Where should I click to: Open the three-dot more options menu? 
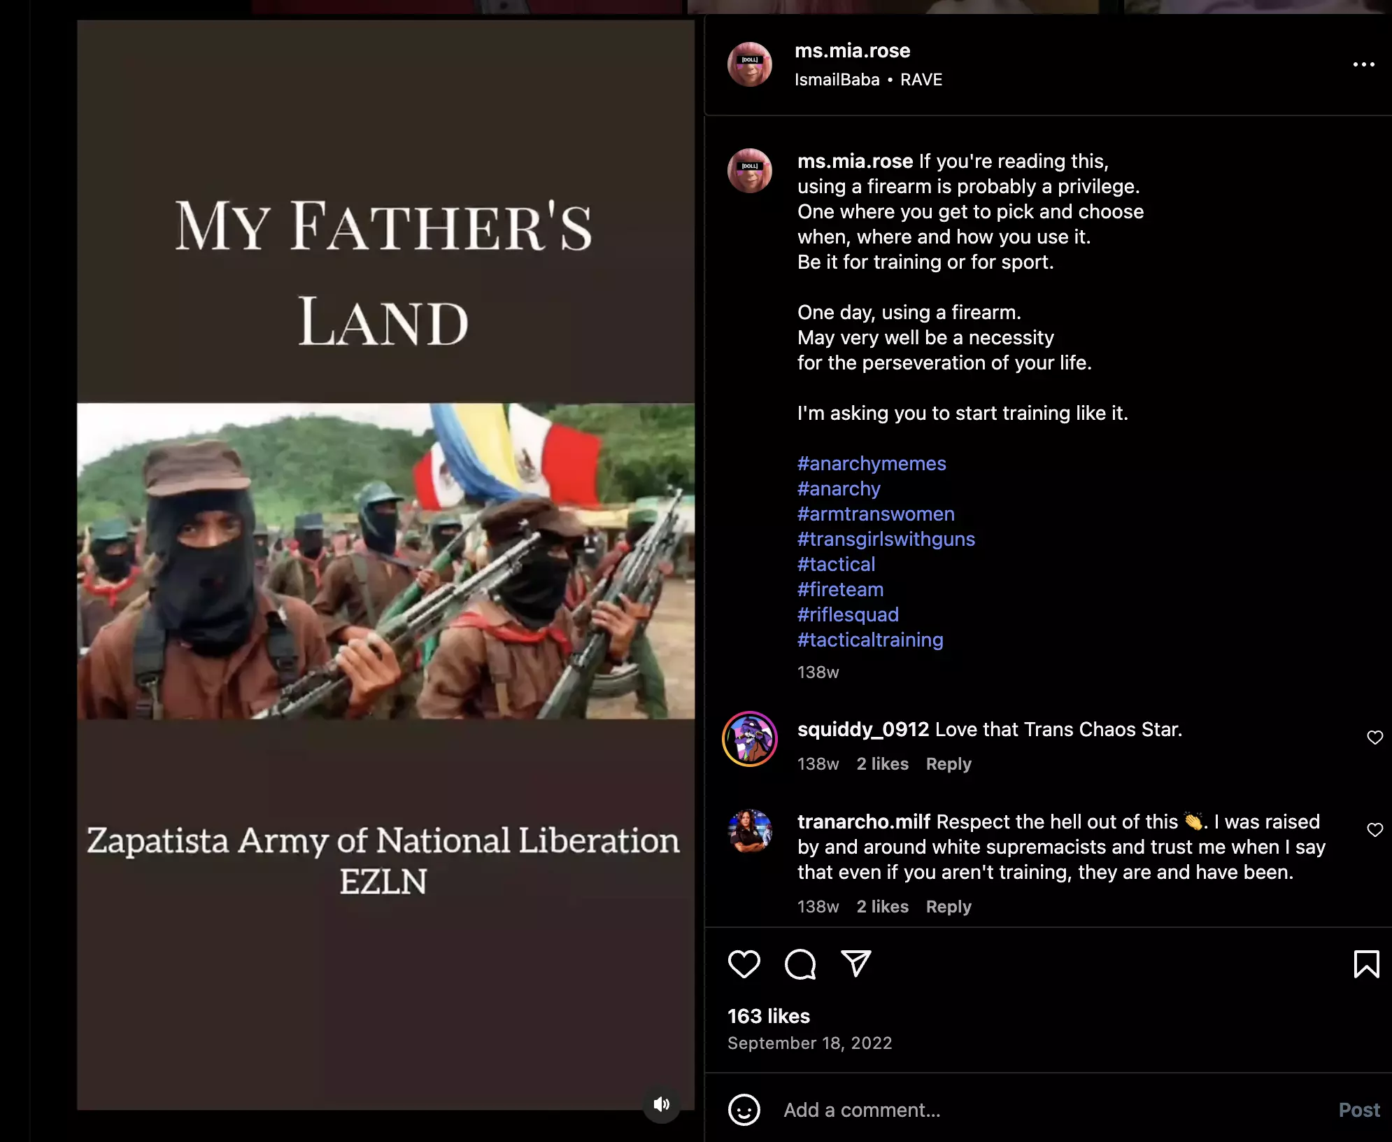click(1363, 64)
